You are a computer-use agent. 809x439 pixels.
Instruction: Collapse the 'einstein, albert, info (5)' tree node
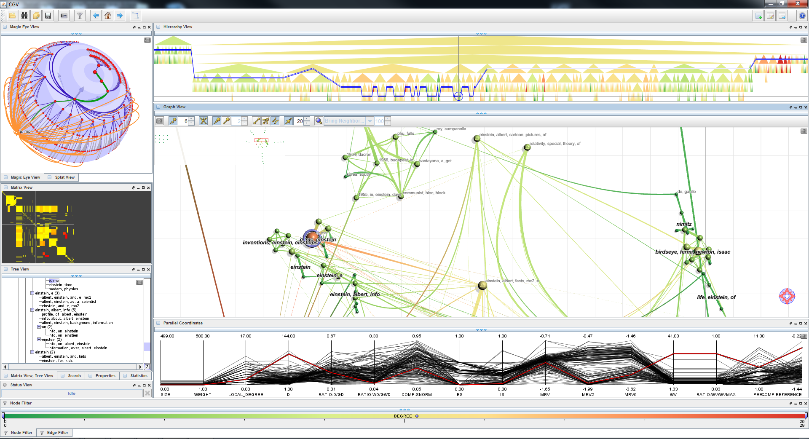[x=32, y=310]
